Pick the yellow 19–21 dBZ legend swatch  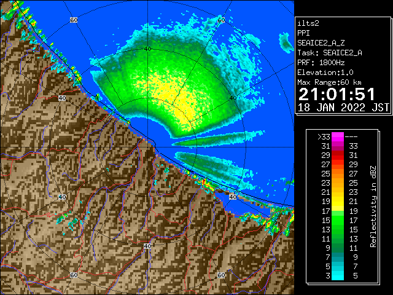point(338,202)
